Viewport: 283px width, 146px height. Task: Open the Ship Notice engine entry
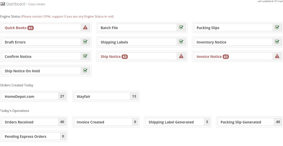[142, 57]
